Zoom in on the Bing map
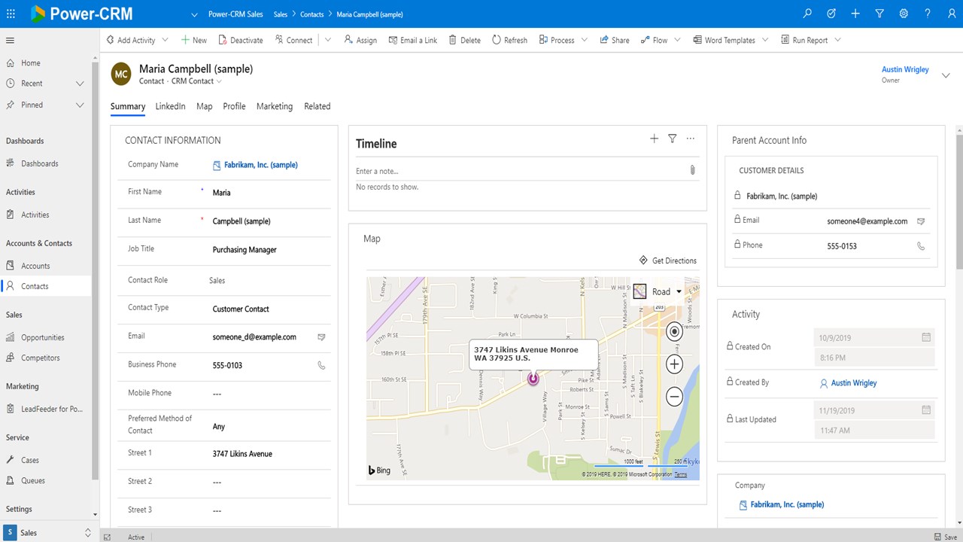 674,364
